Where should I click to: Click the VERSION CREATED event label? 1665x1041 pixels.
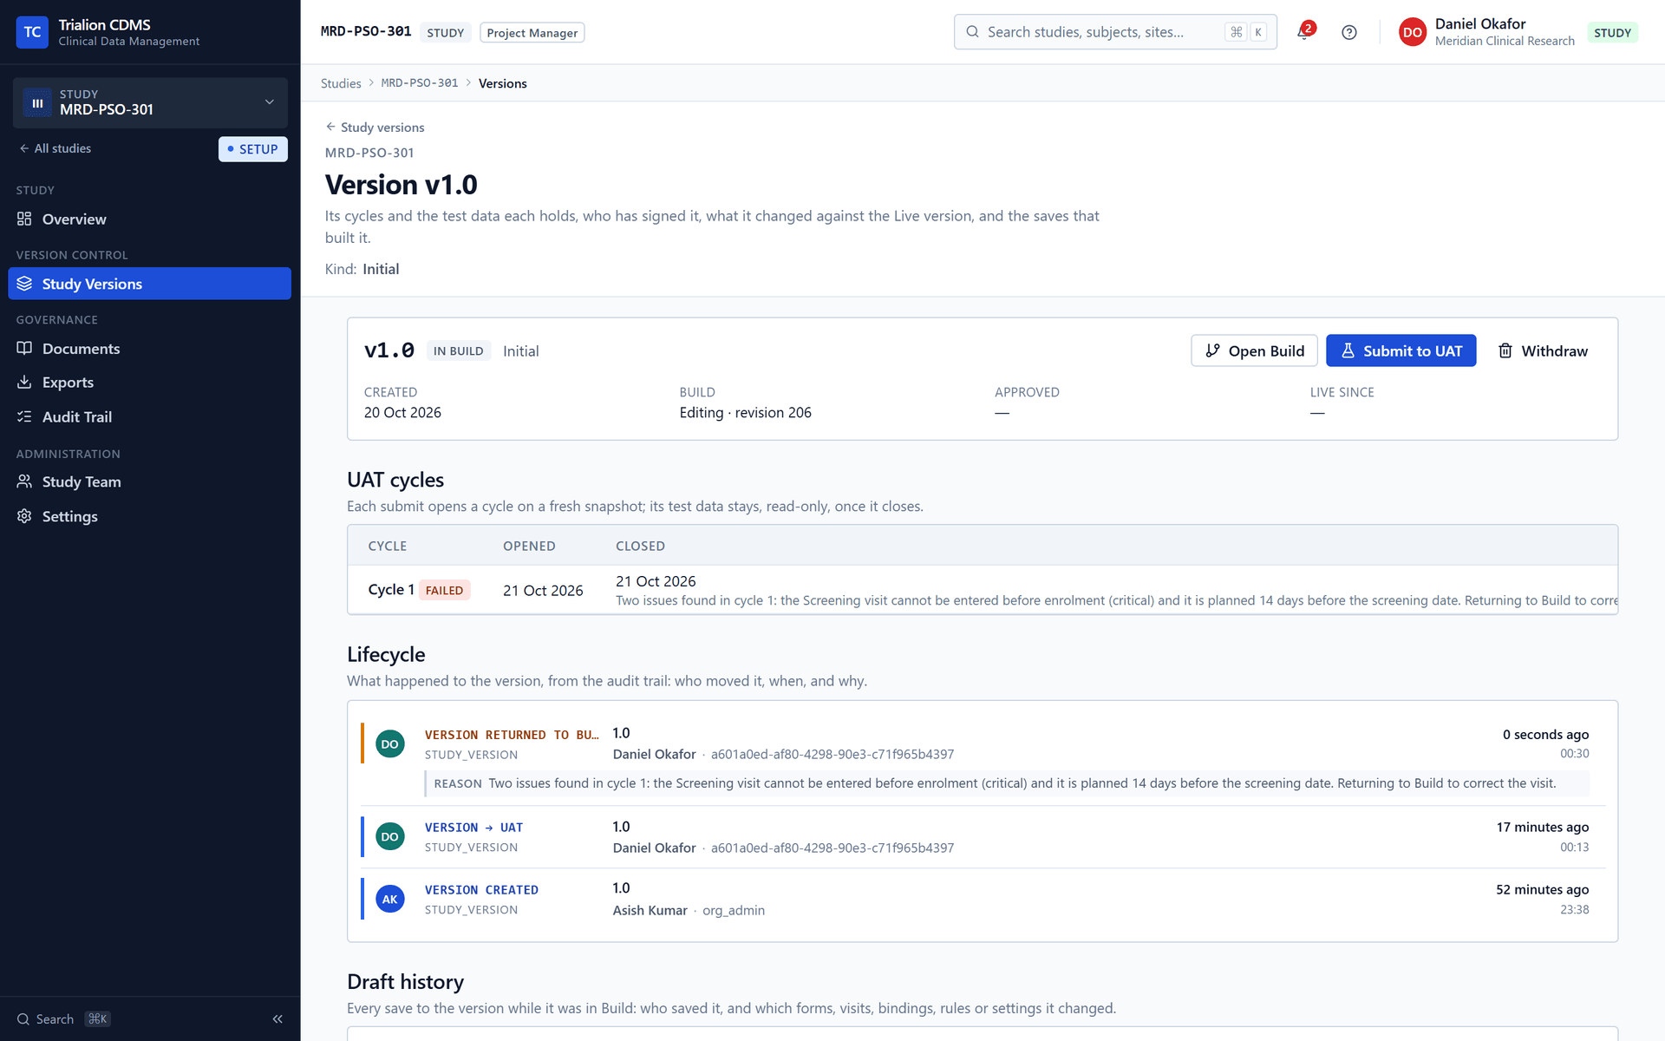481,890
